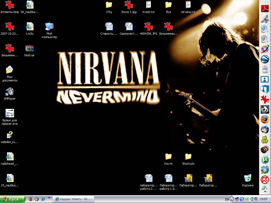Select the 1.m3u playlist file

tap(30, 29)
